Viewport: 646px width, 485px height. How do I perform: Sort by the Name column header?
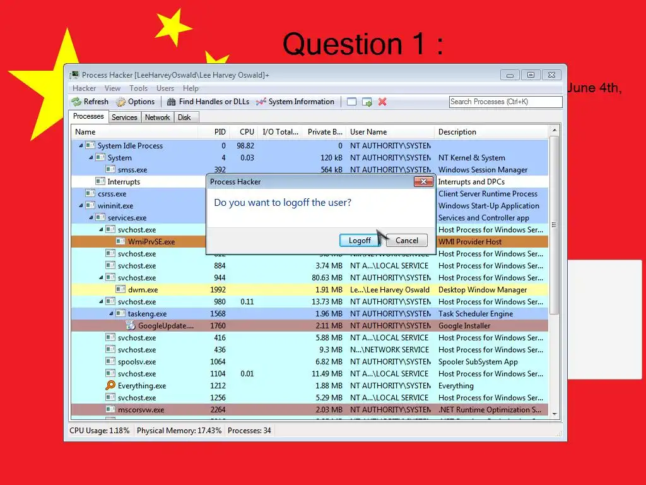click(134, 132)
